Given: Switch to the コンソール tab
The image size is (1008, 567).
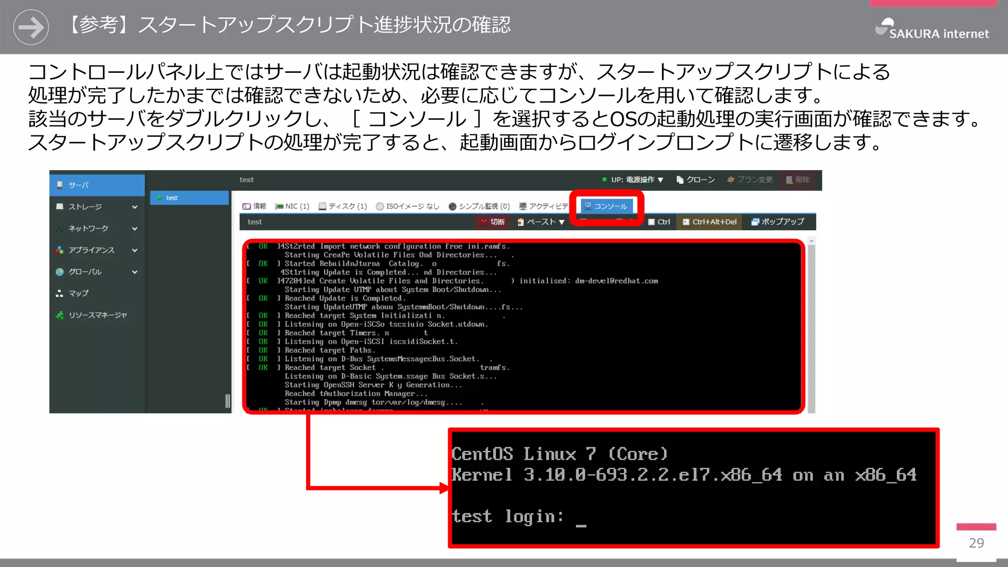Looking at the screenshot, I should [606, 206].
